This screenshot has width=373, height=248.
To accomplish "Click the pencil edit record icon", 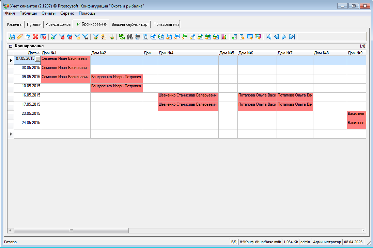I will point(20,37).
